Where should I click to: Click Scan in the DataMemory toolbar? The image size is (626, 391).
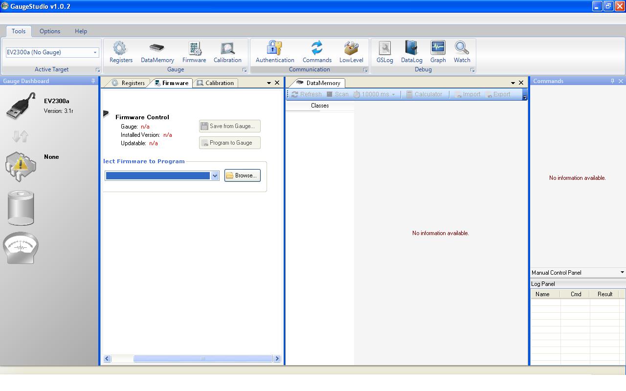click(337, 94)
